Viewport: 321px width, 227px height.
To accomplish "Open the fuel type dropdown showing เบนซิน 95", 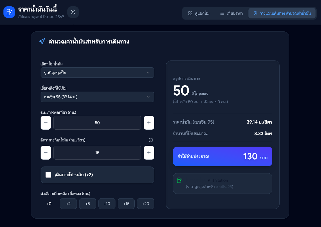I will pyautogui.click(x=97, y=97).
